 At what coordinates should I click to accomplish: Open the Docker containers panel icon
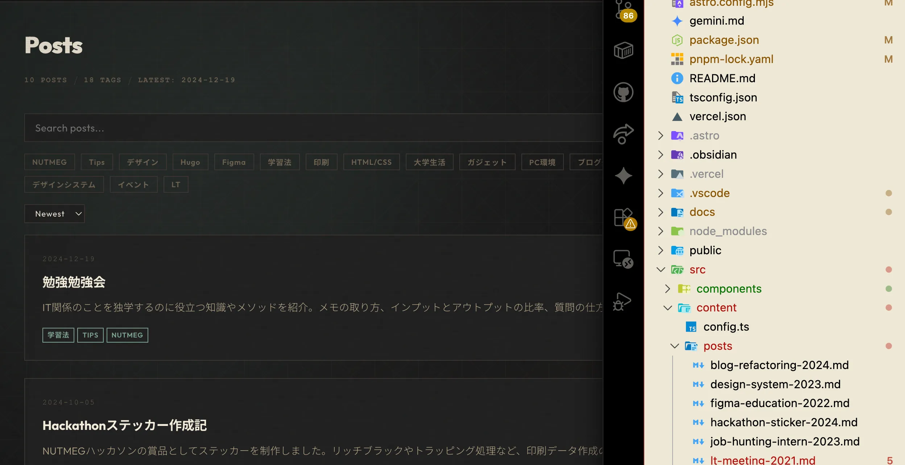623,50
